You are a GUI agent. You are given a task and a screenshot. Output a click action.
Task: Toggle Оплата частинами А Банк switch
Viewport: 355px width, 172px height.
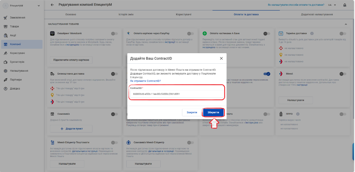(267, 33)
